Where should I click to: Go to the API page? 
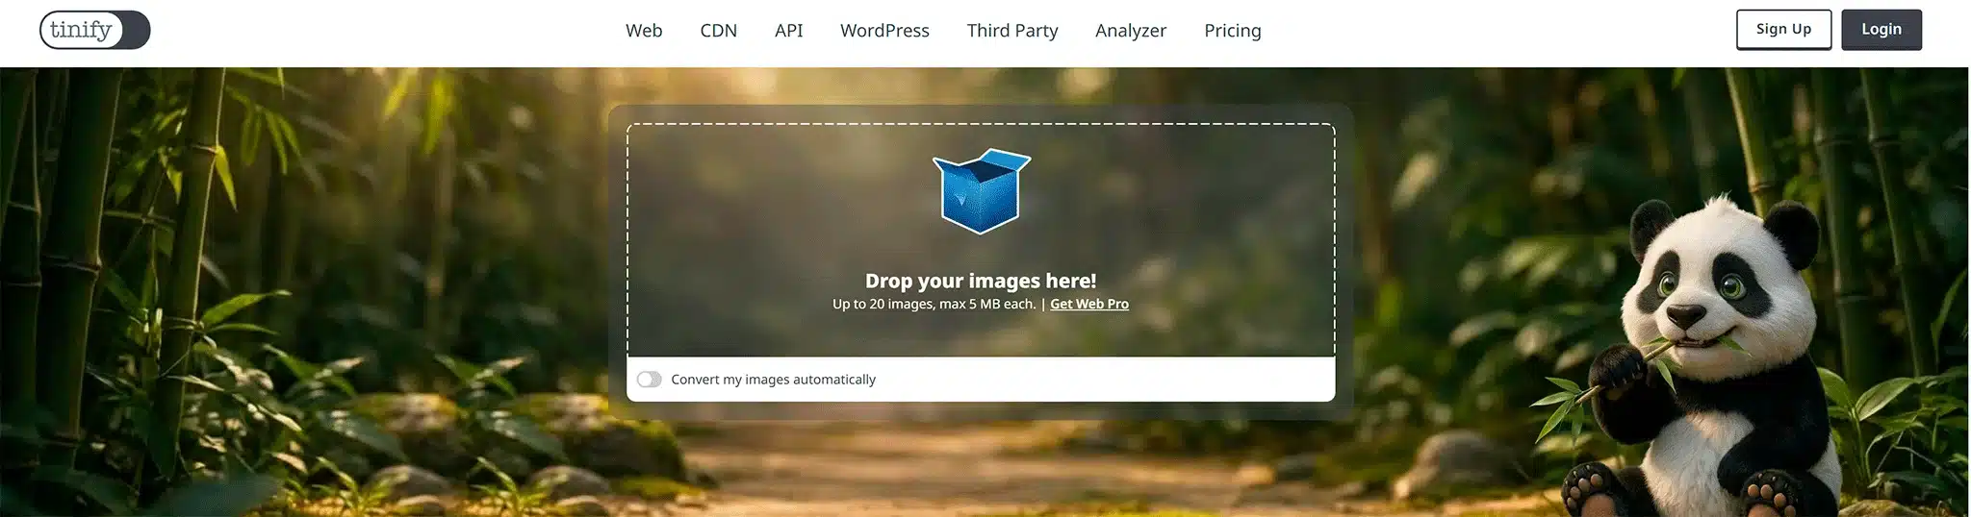pos(788,31)
